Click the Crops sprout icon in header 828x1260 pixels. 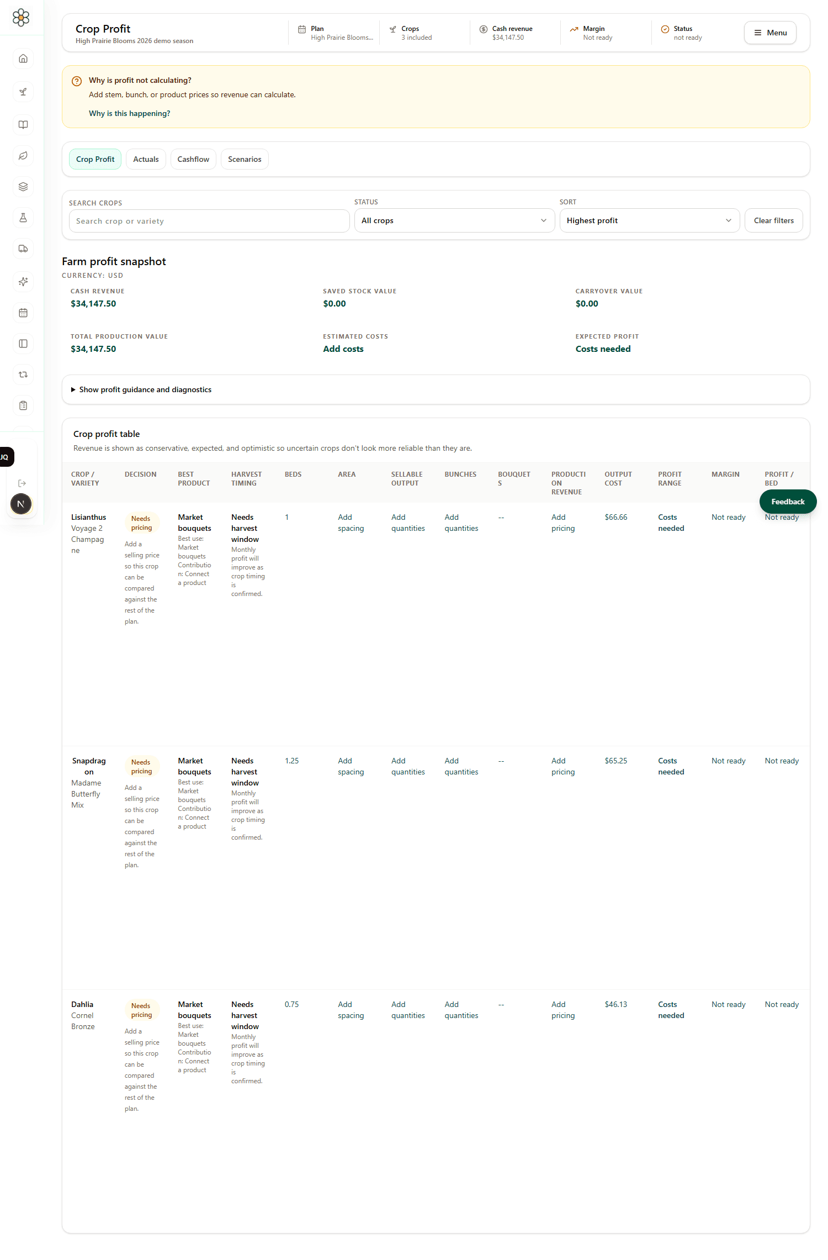pyautogui.click(x=392, y=29)
